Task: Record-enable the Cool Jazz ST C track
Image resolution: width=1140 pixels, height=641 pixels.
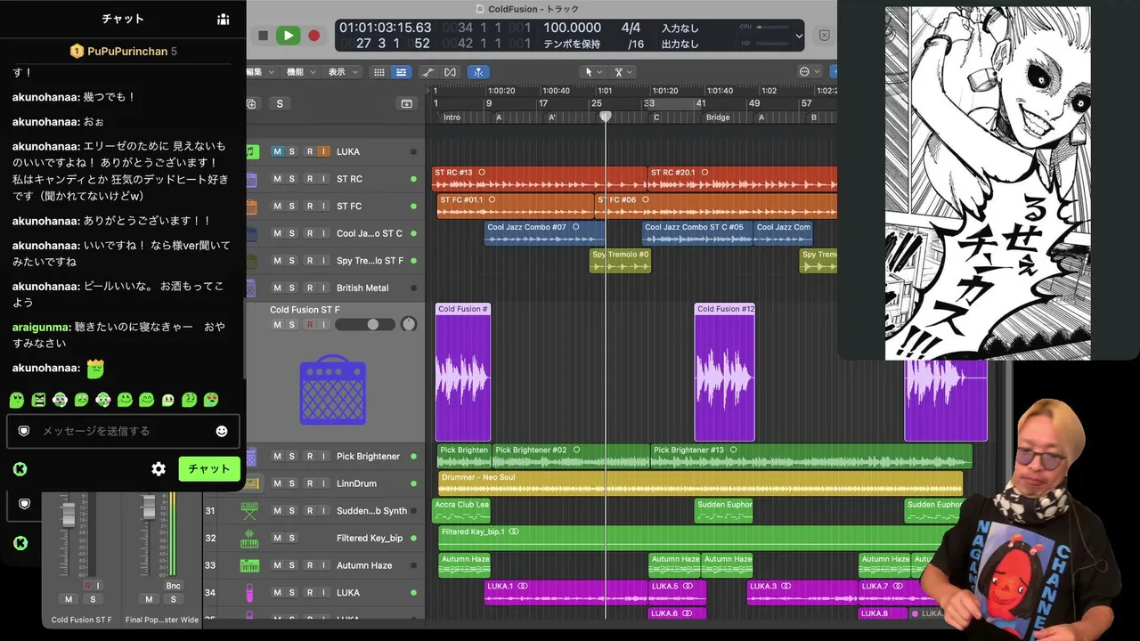Action: 310,233
